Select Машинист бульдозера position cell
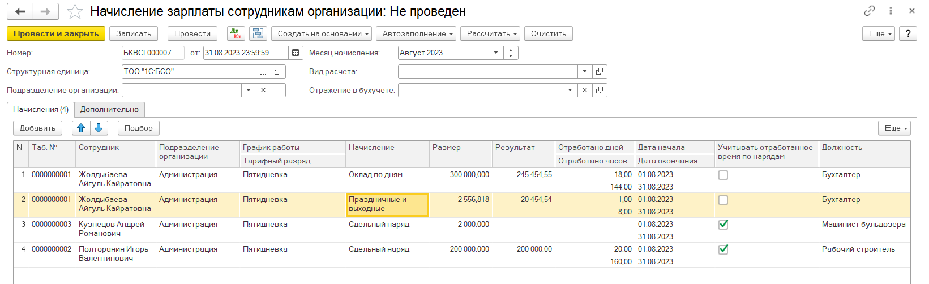 click(864, 225)
